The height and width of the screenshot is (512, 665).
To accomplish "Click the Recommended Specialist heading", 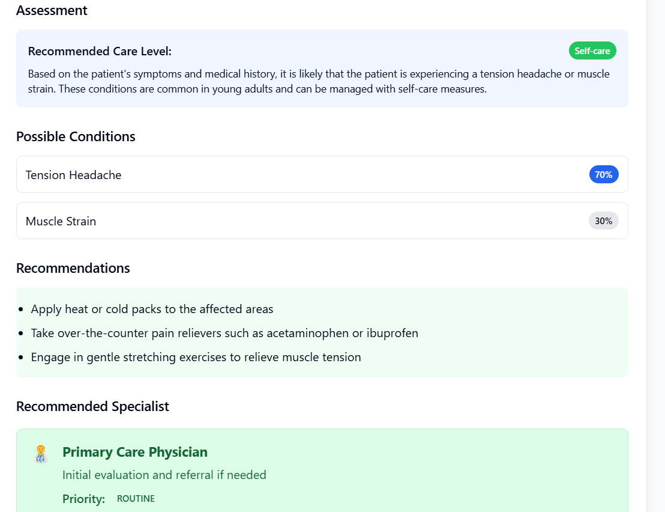I will point(92,406).
